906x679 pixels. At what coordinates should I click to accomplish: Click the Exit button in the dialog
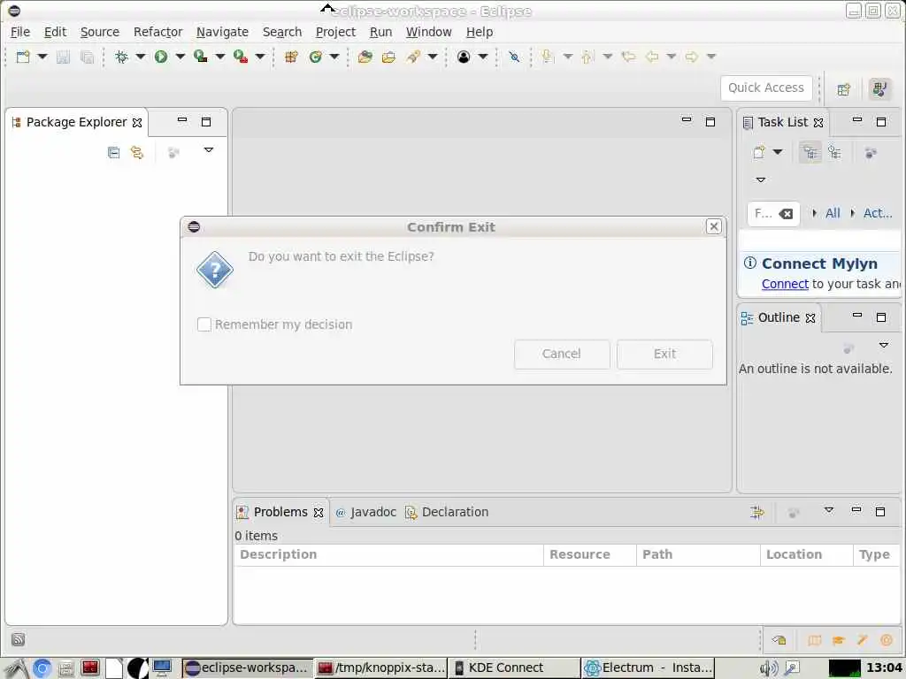[x=665, y=354]
